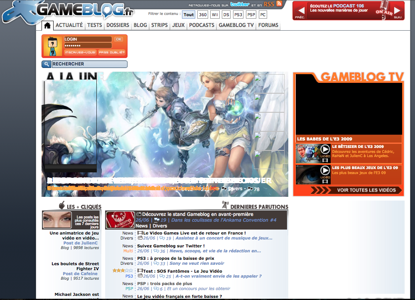Open A-t-on vraiment envie de les appeler link
Screen dimensions: 415x300
219,276
